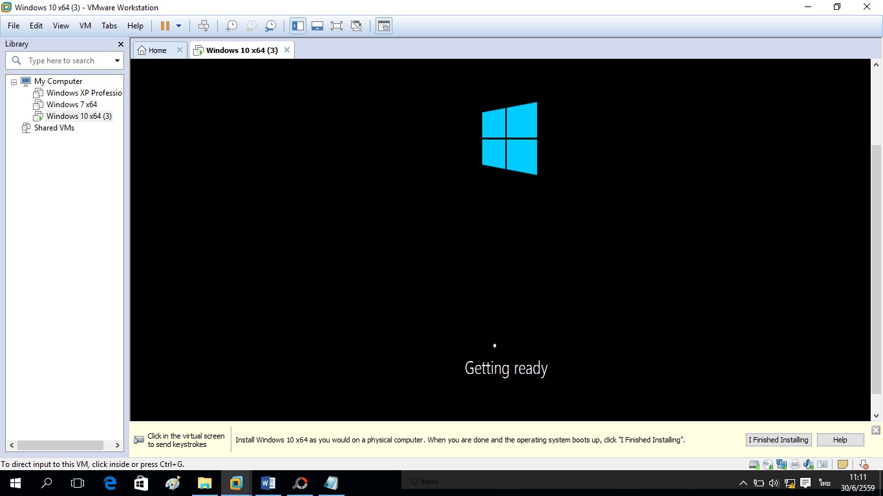Open the Windows Start menu
883x496 pixels.
click(15, 483)
